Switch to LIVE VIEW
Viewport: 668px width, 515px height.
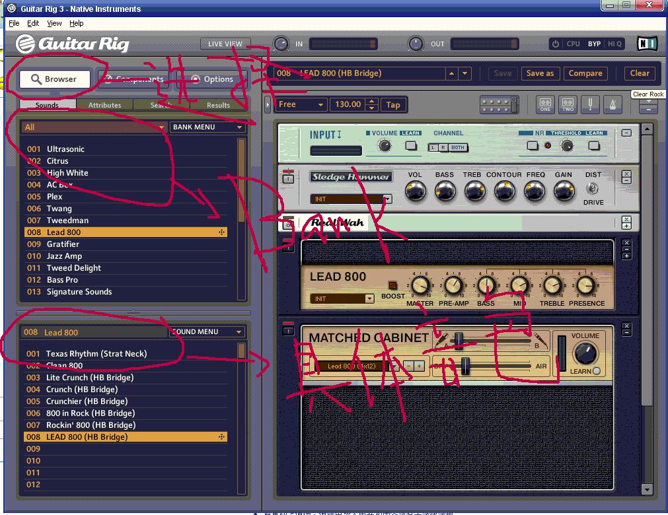point(225,44)
